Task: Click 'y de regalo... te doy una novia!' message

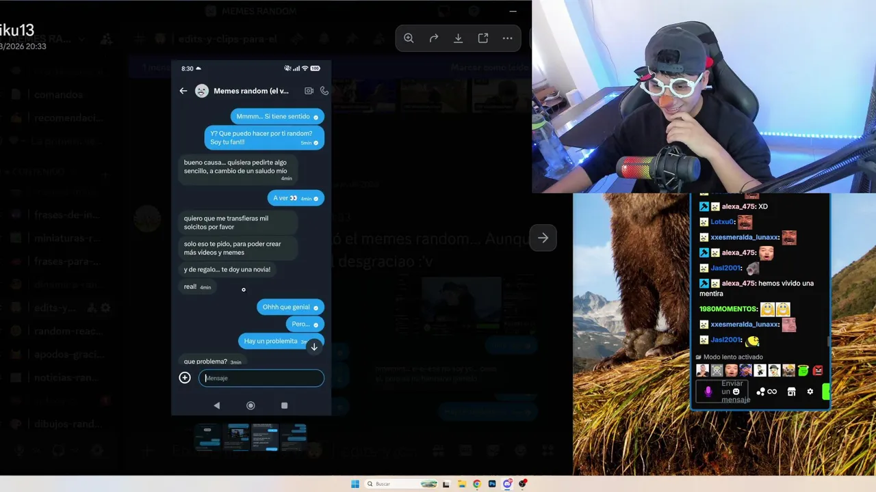Action: pyautogui.click(x=227, y=270)
